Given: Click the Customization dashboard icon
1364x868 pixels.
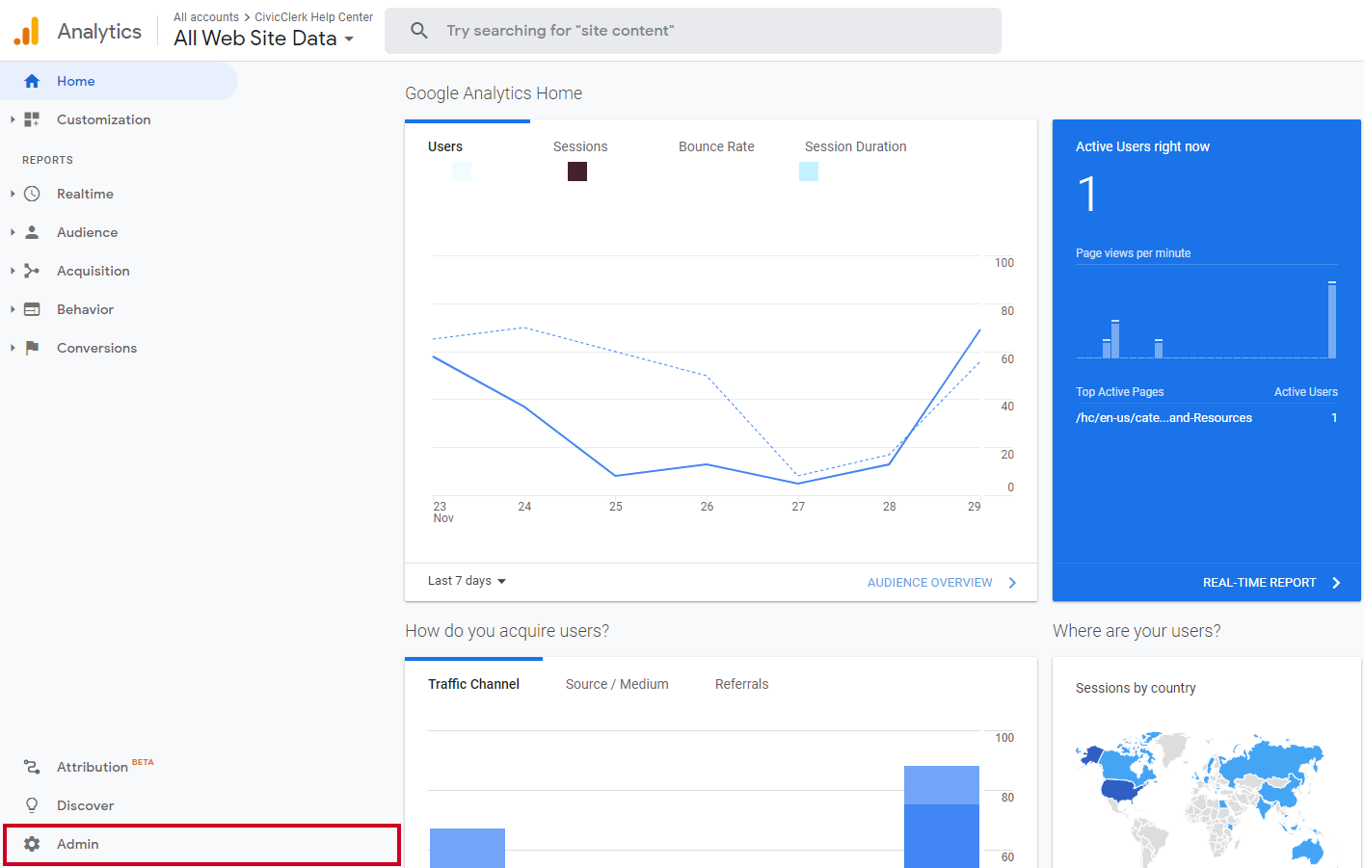Looking at the screenshot, I should (32, 119).
